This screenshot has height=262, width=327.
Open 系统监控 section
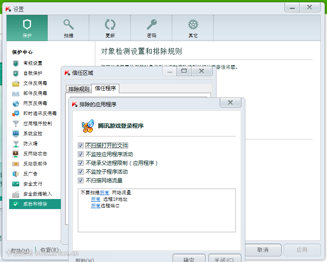(x=33, y=133)
